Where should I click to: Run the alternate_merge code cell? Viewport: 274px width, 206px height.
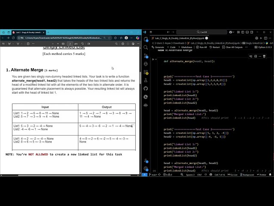153,59
